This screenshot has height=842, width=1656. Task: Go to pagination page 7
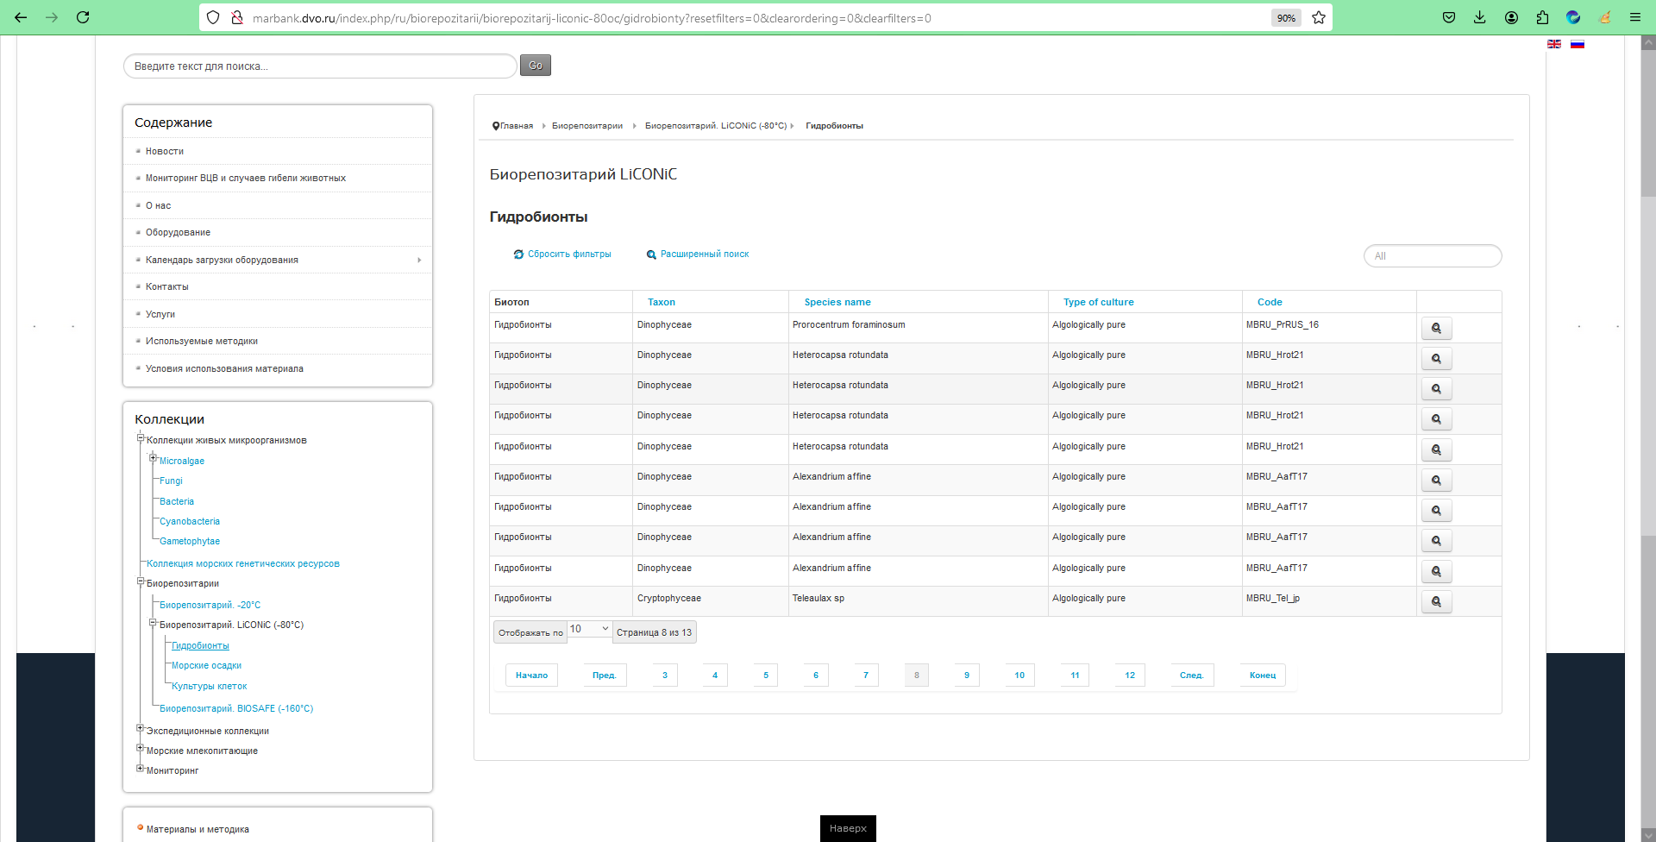click(x=866, y=675)
